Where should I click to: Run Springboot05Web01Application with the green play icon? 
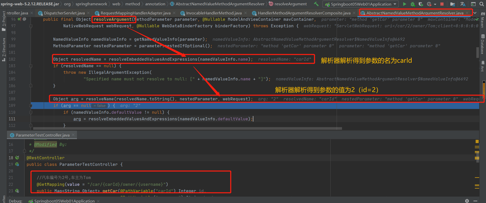coord(404,4)
